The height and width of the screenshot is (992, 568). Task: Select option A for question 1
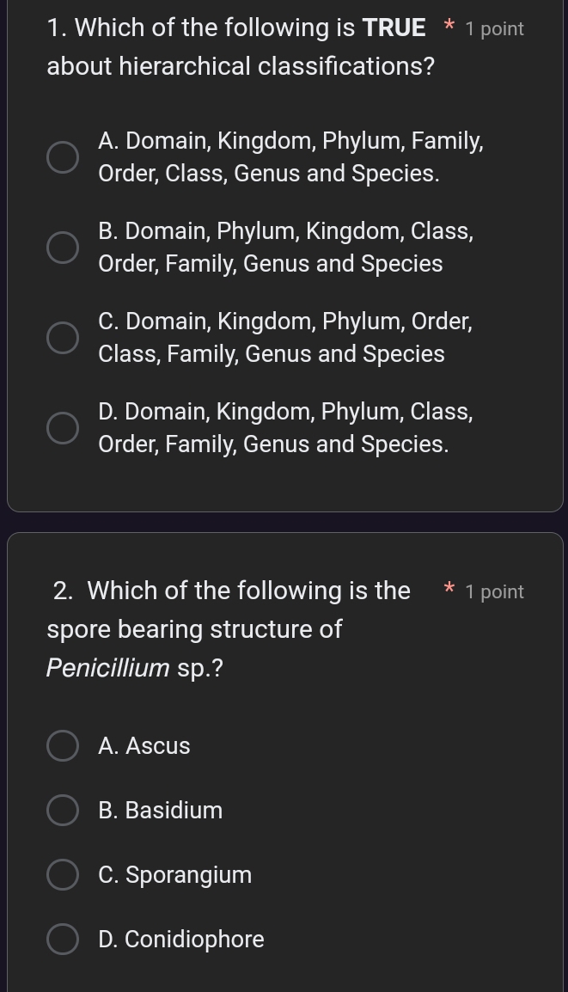(63, 157)
